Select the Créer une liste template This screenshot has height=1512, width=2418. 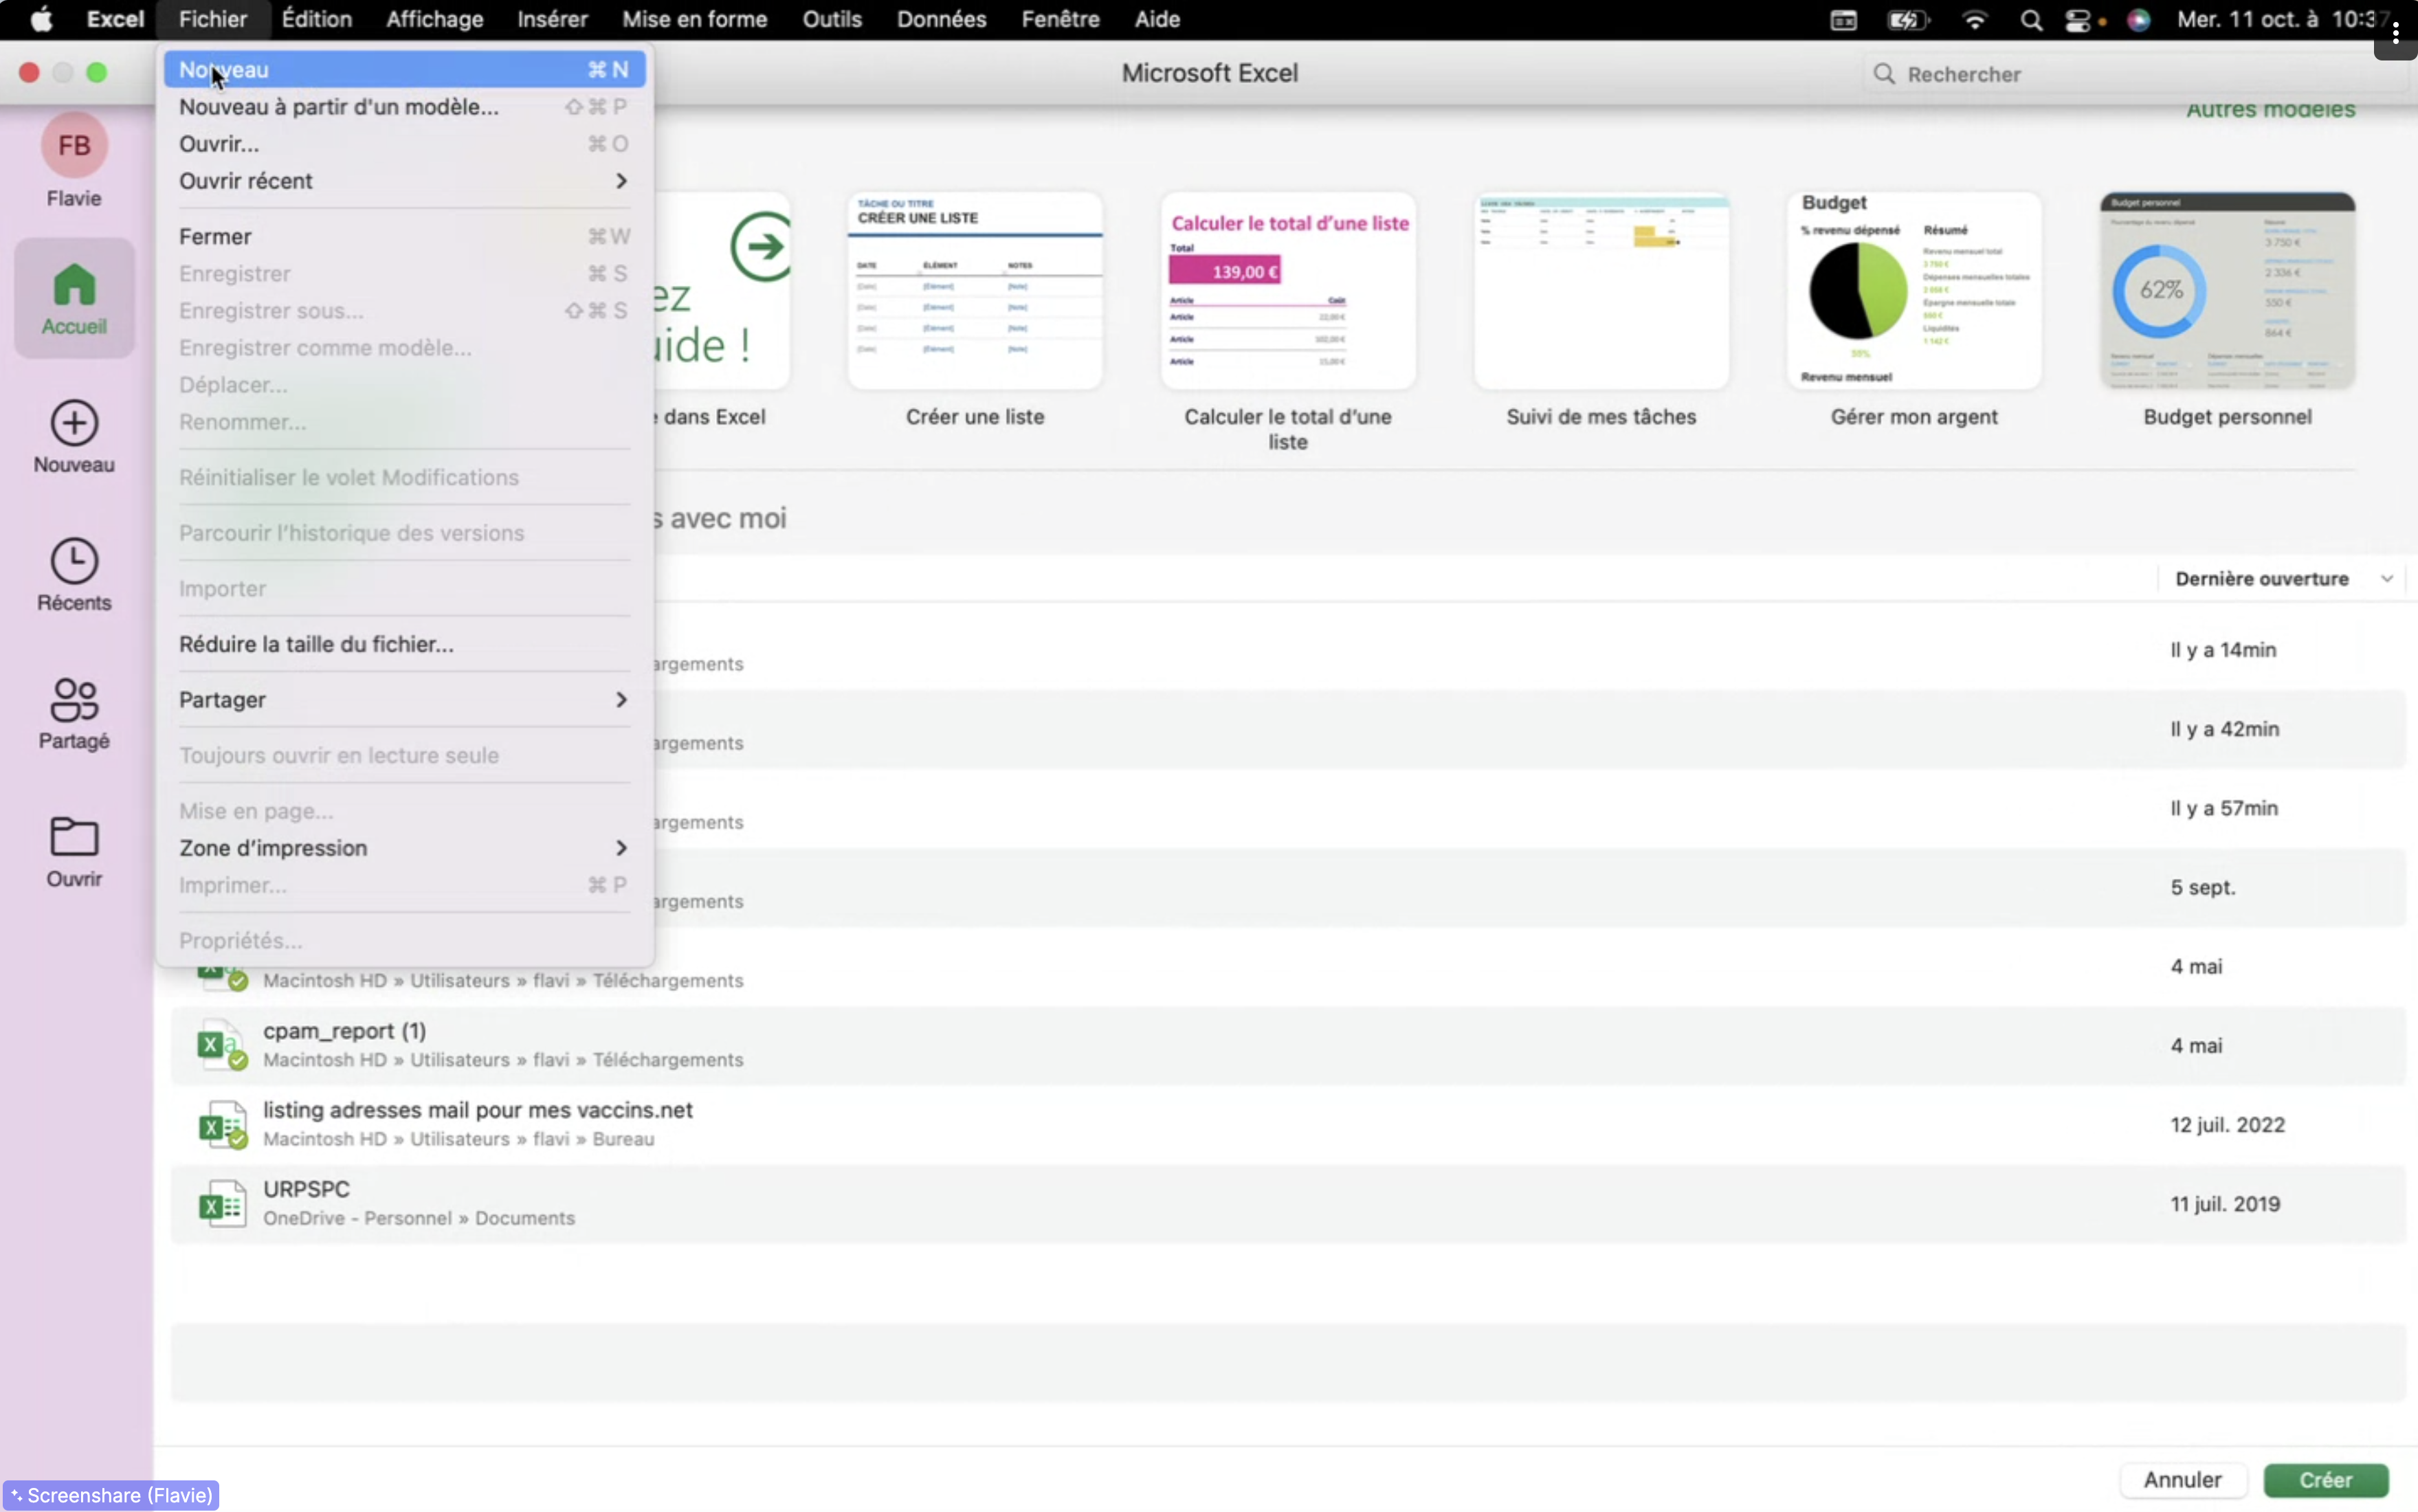[x=975, y=311]
